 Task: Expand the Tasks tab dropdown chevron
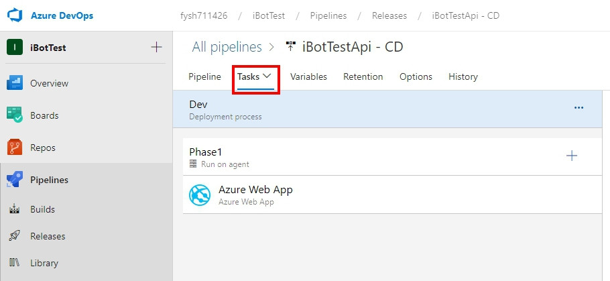pos(267,76)
